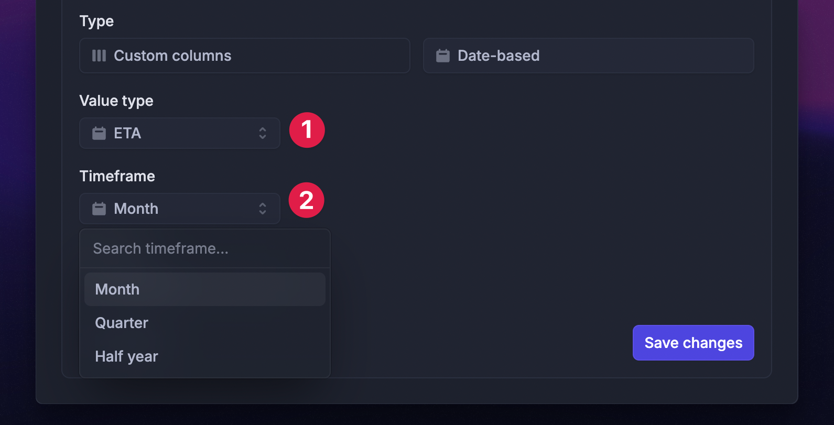This screenshot has height=425, width=834.
Task: Click the calendar icon in ETA field
Action: tap(99, 133)
